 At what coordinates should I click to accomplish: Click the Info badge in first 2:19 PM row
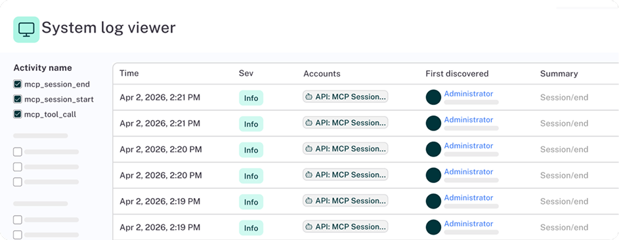pos(251,202)
